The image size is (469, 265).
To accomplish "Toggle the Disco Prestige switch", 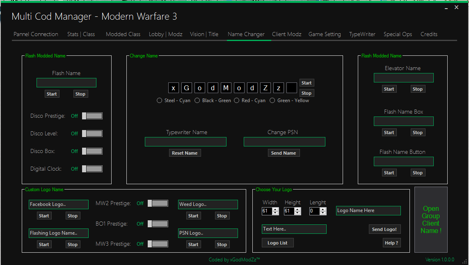I will [92, 116].
